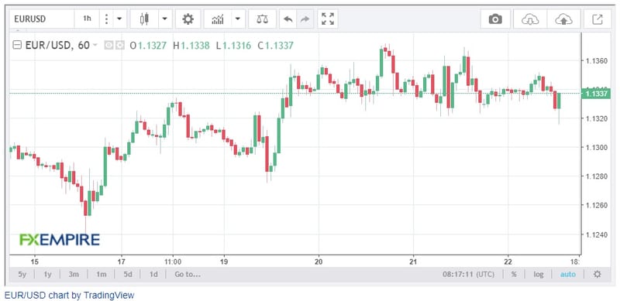Select the 1y time range

(47, 274)
